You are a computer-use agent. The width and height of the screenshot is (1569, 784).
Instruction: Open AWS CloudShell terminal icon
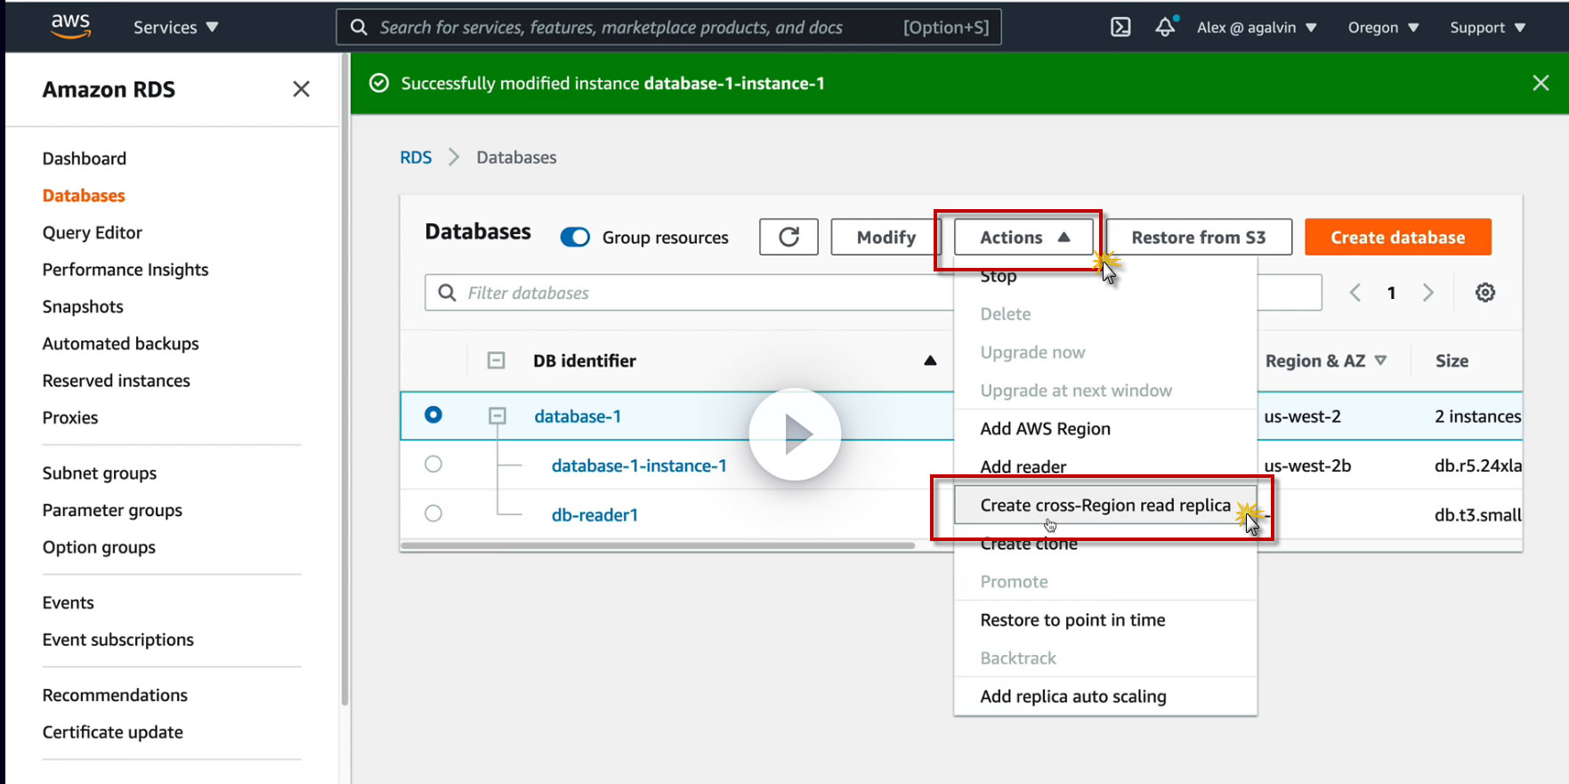pos(1120,27)
